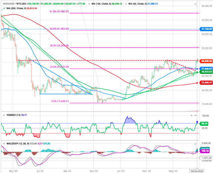This screenshot has height=173, width=214.
Task: Remove the MA (100, Close, 0) indicator
Action: coord(89,4)
